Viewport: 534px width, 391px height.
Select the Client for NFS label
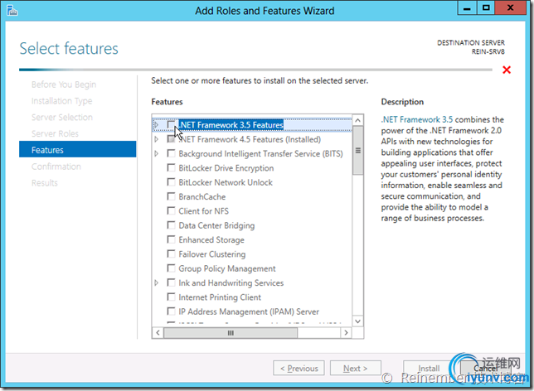click(x=203, y=211)
